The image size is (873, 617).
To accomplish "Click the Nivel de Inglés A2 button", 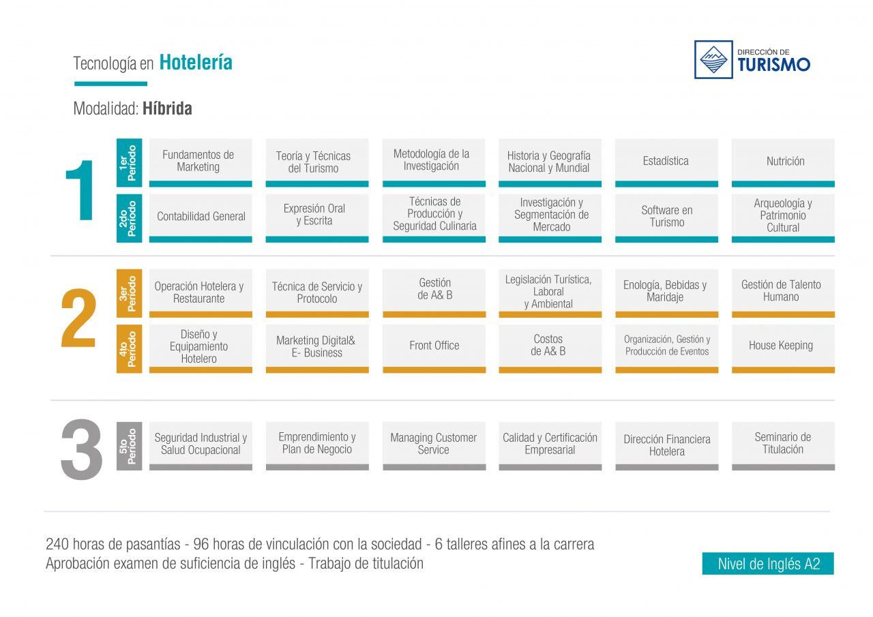I will pos(768,564).
